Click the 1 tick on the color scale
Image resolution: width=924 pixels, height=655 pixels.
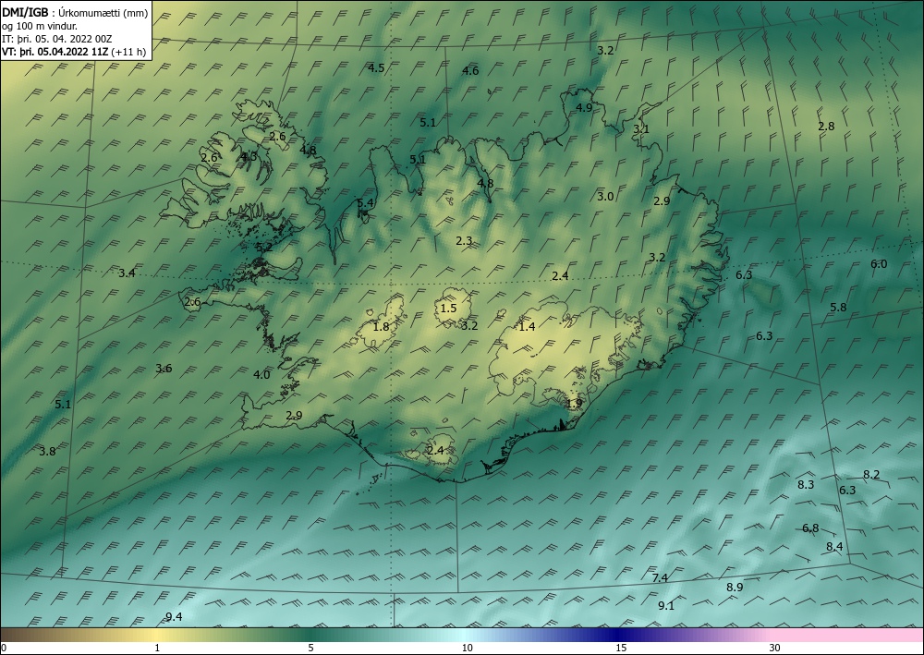tap(157, 648)
